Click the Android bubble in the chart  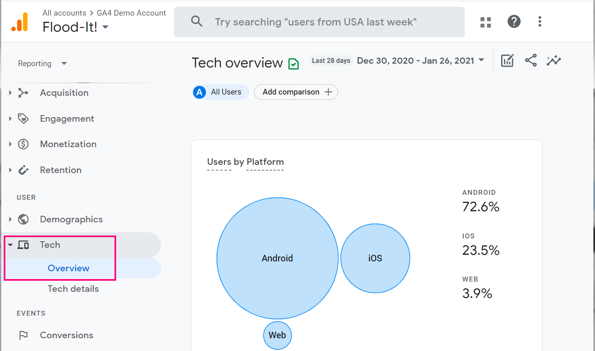(277, 258)
